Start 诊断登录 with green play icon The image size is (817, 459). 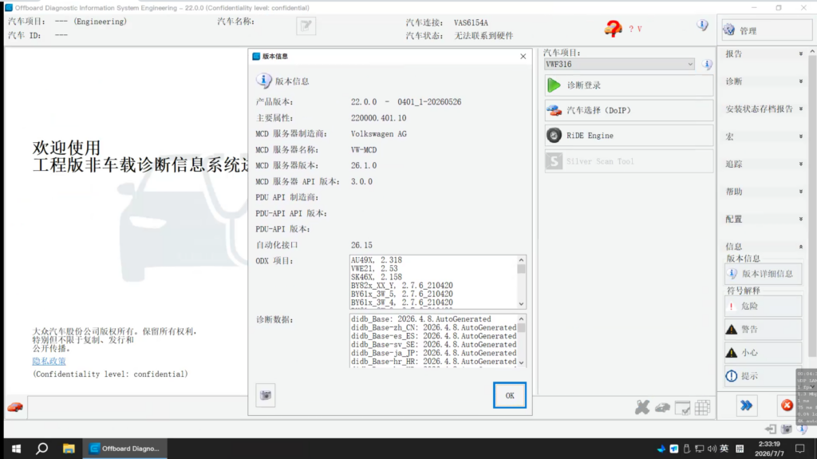(x=629, y=85)
